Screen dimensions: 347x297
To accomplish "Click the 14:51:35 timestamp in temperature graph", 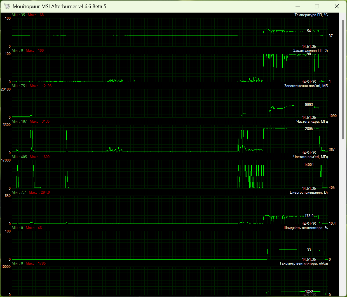I will (309, 47).
